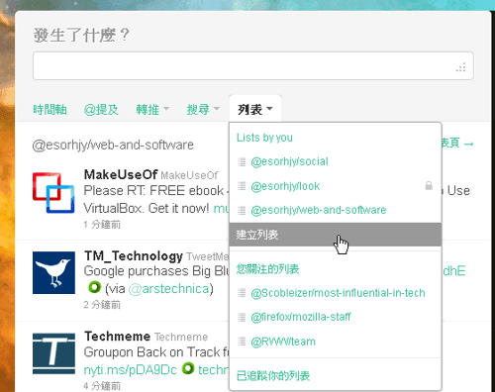
Task: Switch to the @提及 tab
Action: tap(101, 109)
